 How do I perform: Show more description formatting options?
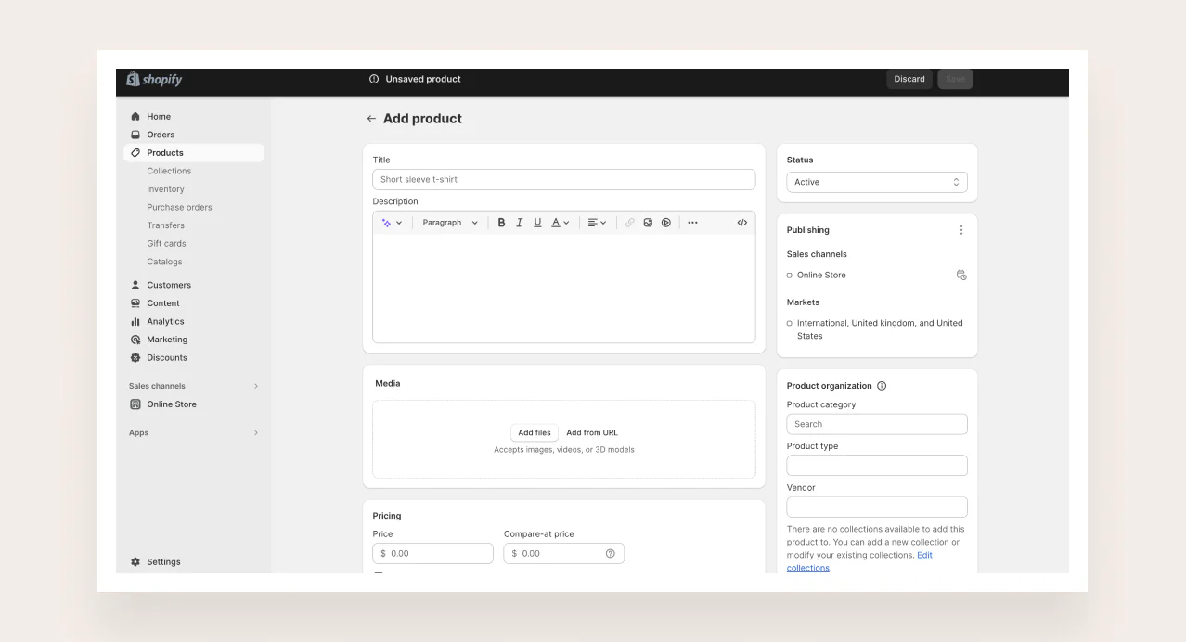[692, 223]
